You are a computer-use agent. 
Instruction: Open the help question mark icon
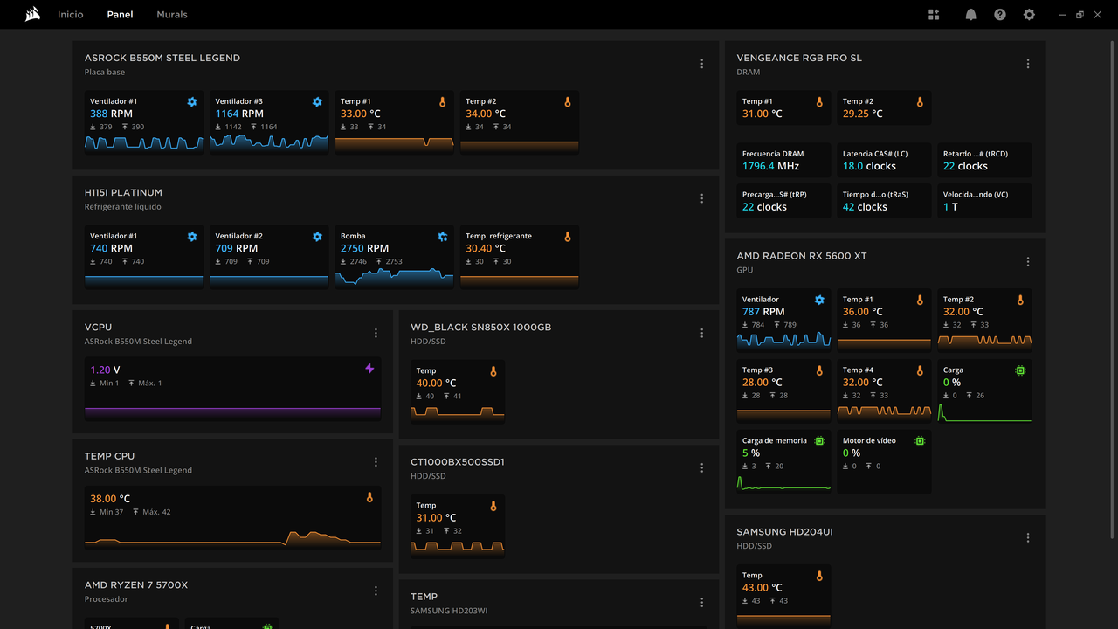click(1000, 15)
